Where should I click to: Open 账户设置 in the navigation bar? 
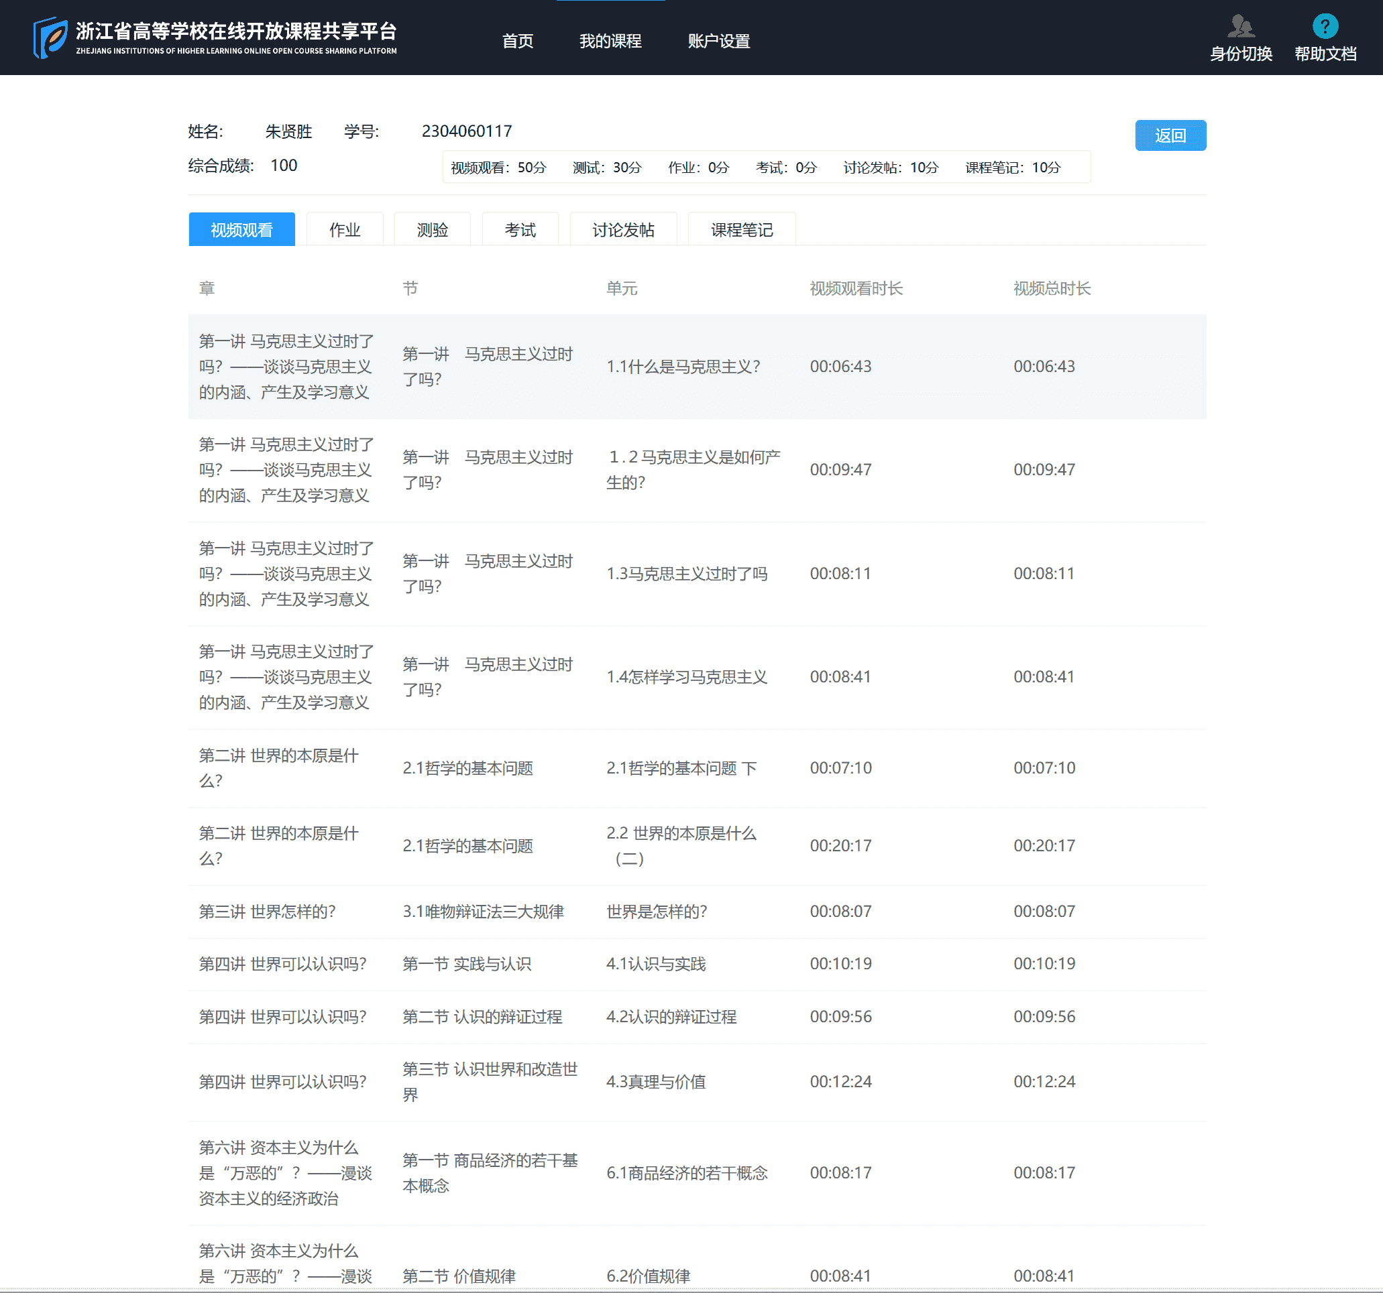pos(718,40)
